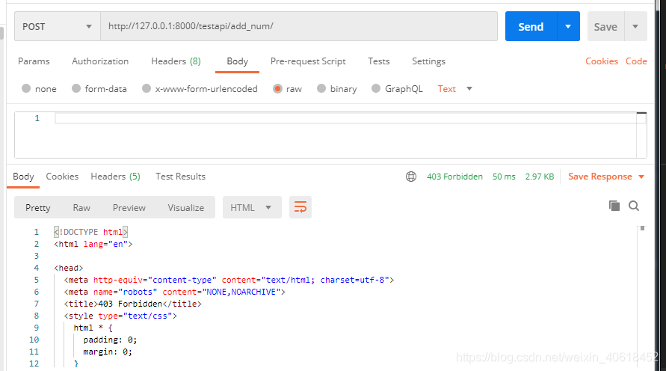Click the padding: 0; line
The image size is (666, 371).
tap(110, 340)
